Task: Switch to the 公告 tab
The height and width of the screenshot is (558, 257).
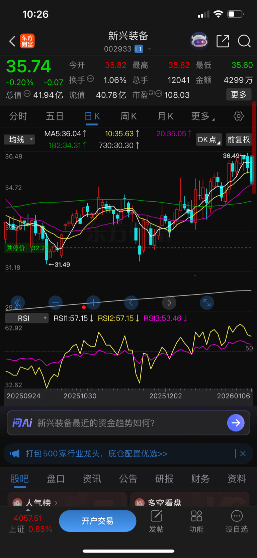Action: 128,478
